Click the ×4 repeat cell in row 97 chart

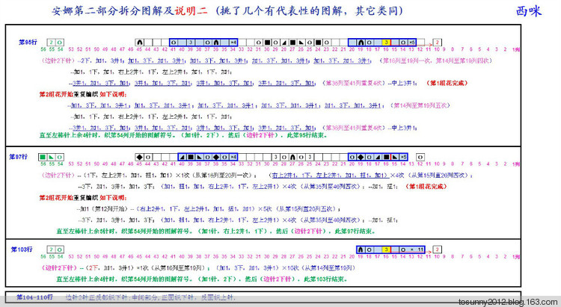point(233,157)
